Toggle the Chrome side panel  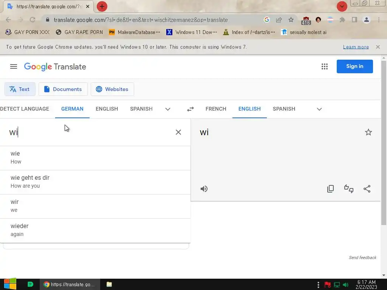[354, 20]
